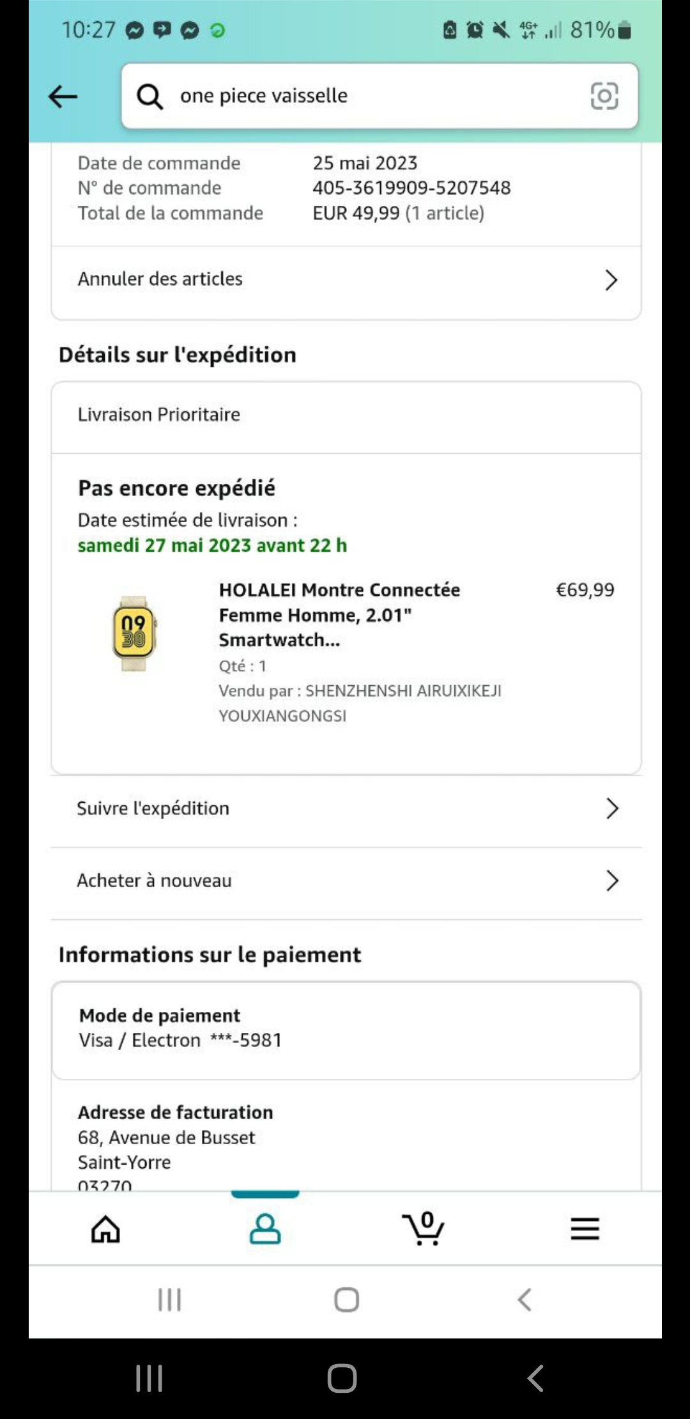The height and width of the screenshot is (1419, 690).
Task: Tap the Annuler des articles label
Action: [x=160, y=279]
